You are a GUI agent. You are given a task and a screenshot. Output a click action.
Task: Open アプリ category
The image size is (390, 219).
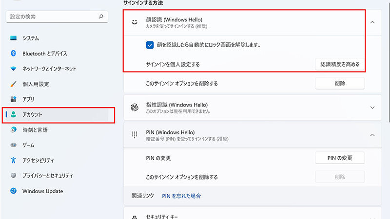click(x=57, y=99)
